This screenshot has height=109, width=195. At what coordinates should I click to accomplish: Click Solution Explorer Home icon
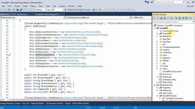click(x=161, y=18)
